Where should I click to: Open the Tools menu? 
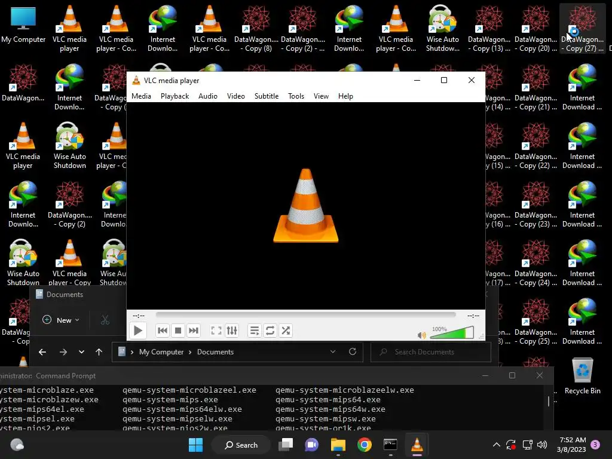[x=296, y=96]
